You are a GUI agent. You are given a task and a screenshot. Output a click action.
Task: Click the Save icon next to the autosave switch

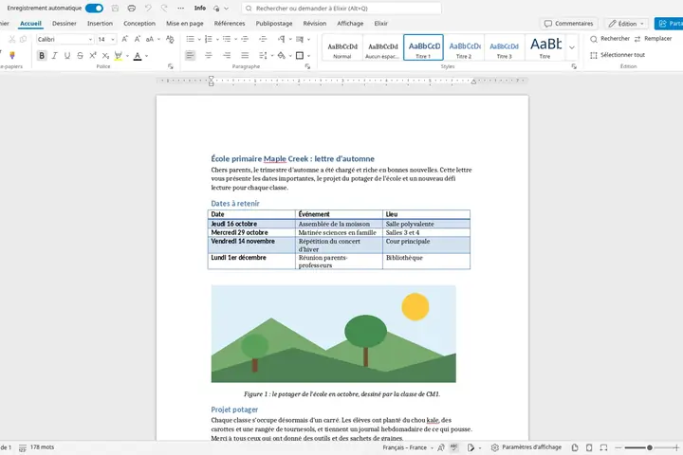(x=115, y=9)
